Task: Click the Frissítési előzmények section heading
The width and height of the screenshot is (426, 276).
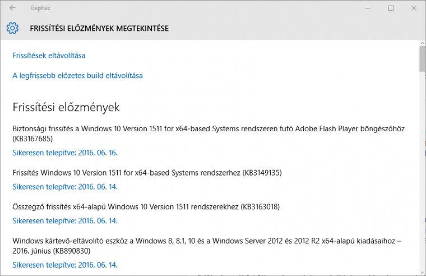Action: (x=66, y=107)
